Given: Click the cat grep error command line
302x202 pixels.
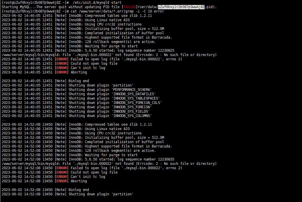Looking at the screenshot, I should 117,11.
